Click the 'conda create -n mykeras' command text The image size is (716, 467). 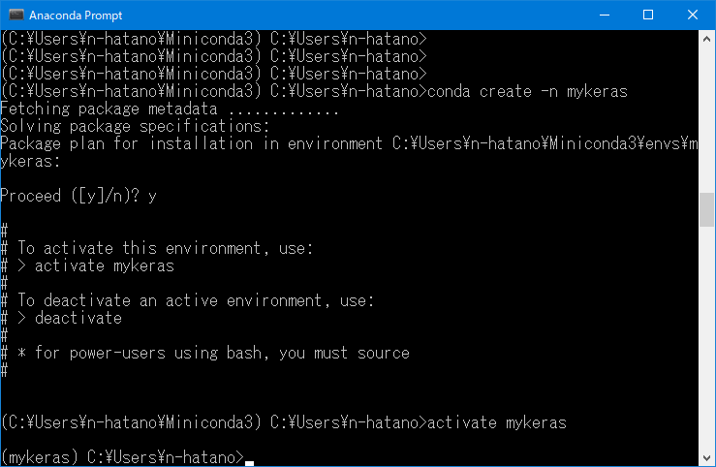click(527, 92)
